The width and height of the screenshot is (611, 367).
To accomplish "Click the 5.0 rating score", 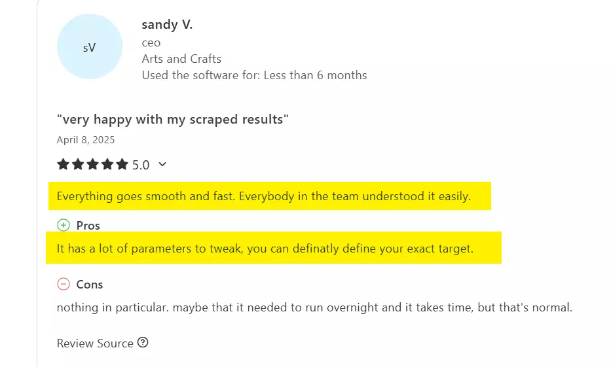I will tap(141, 165).
